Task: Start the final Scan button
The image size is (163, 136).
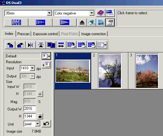Action: [65, 23]
